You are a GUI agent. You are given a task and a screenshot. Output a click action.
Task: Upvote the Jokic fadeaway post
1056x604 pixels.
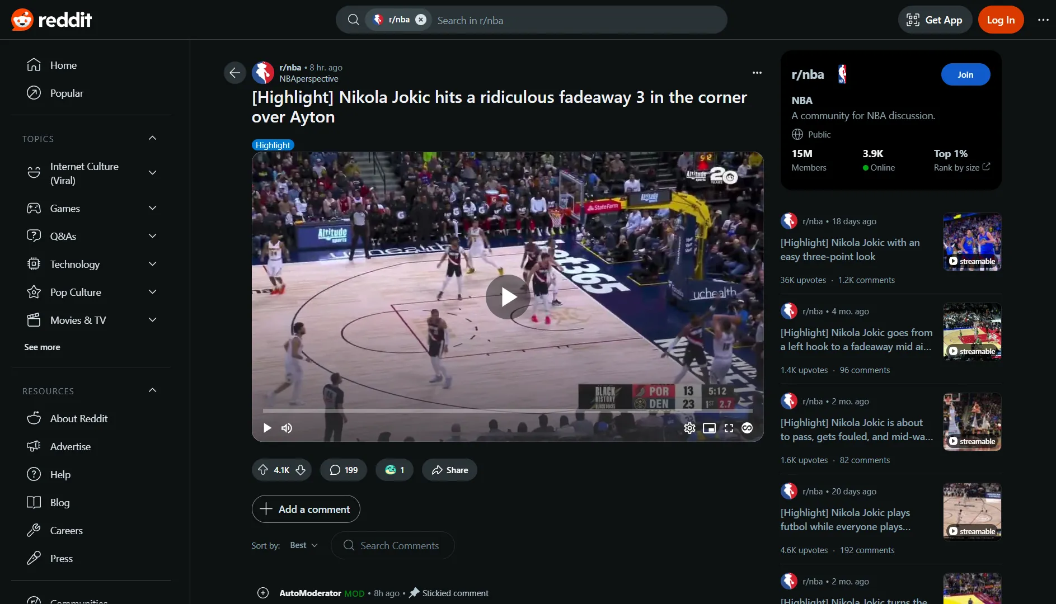point(262,470)
